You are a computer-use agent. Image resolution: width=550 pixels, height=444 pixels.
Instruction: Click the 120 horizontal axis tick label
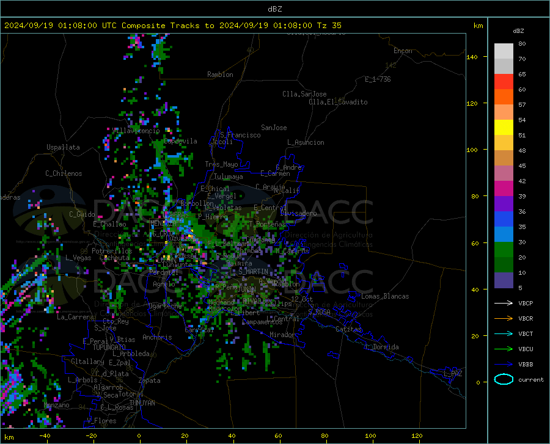[417, 435]
